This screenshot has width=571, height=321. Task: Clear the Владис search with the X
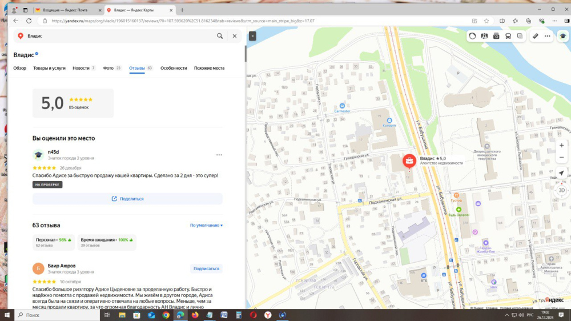235,36
